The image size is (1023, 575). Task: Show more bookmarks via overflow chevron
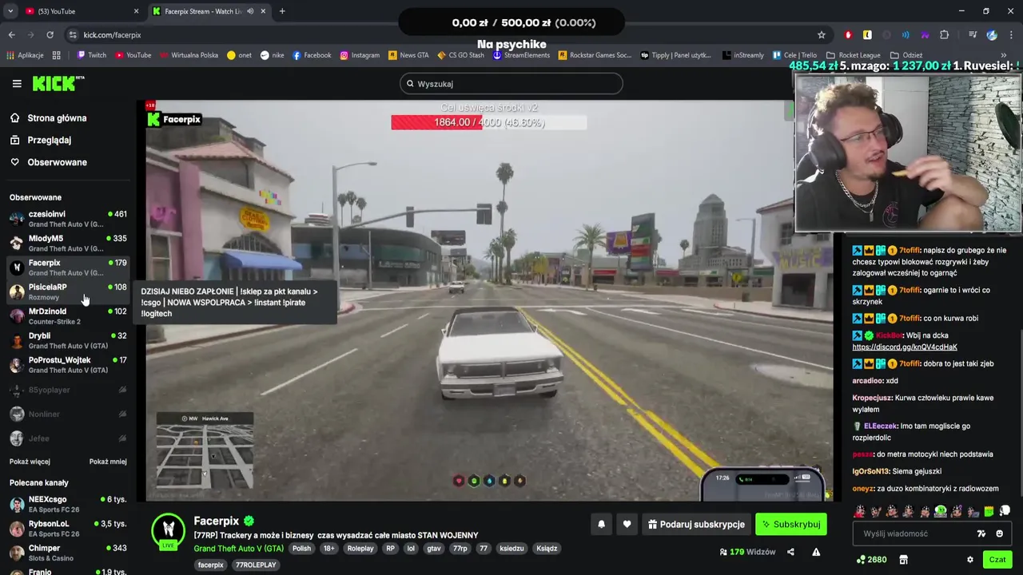pos(1004,55)
